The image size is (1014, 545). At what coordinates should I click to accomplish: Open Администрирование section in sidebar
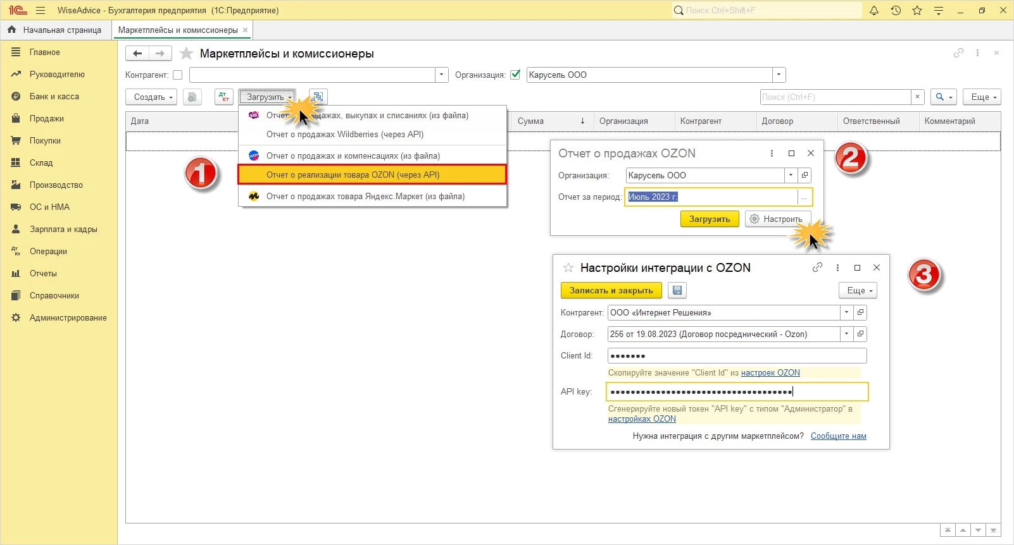[x=68, y=317]
